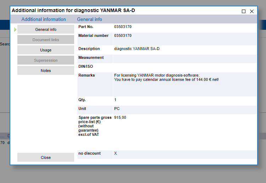Open the Document links section
This screenshot has width=266, height=183.
(x=46, y=40)
